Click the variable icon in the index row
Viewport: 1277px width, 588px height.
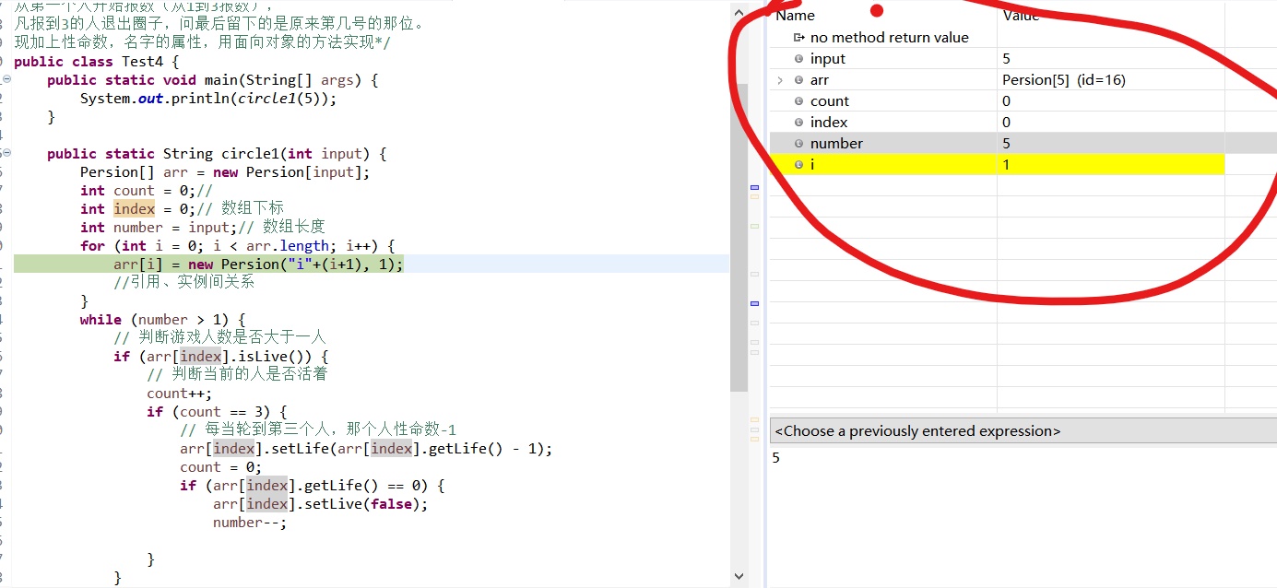coord(798,123)
